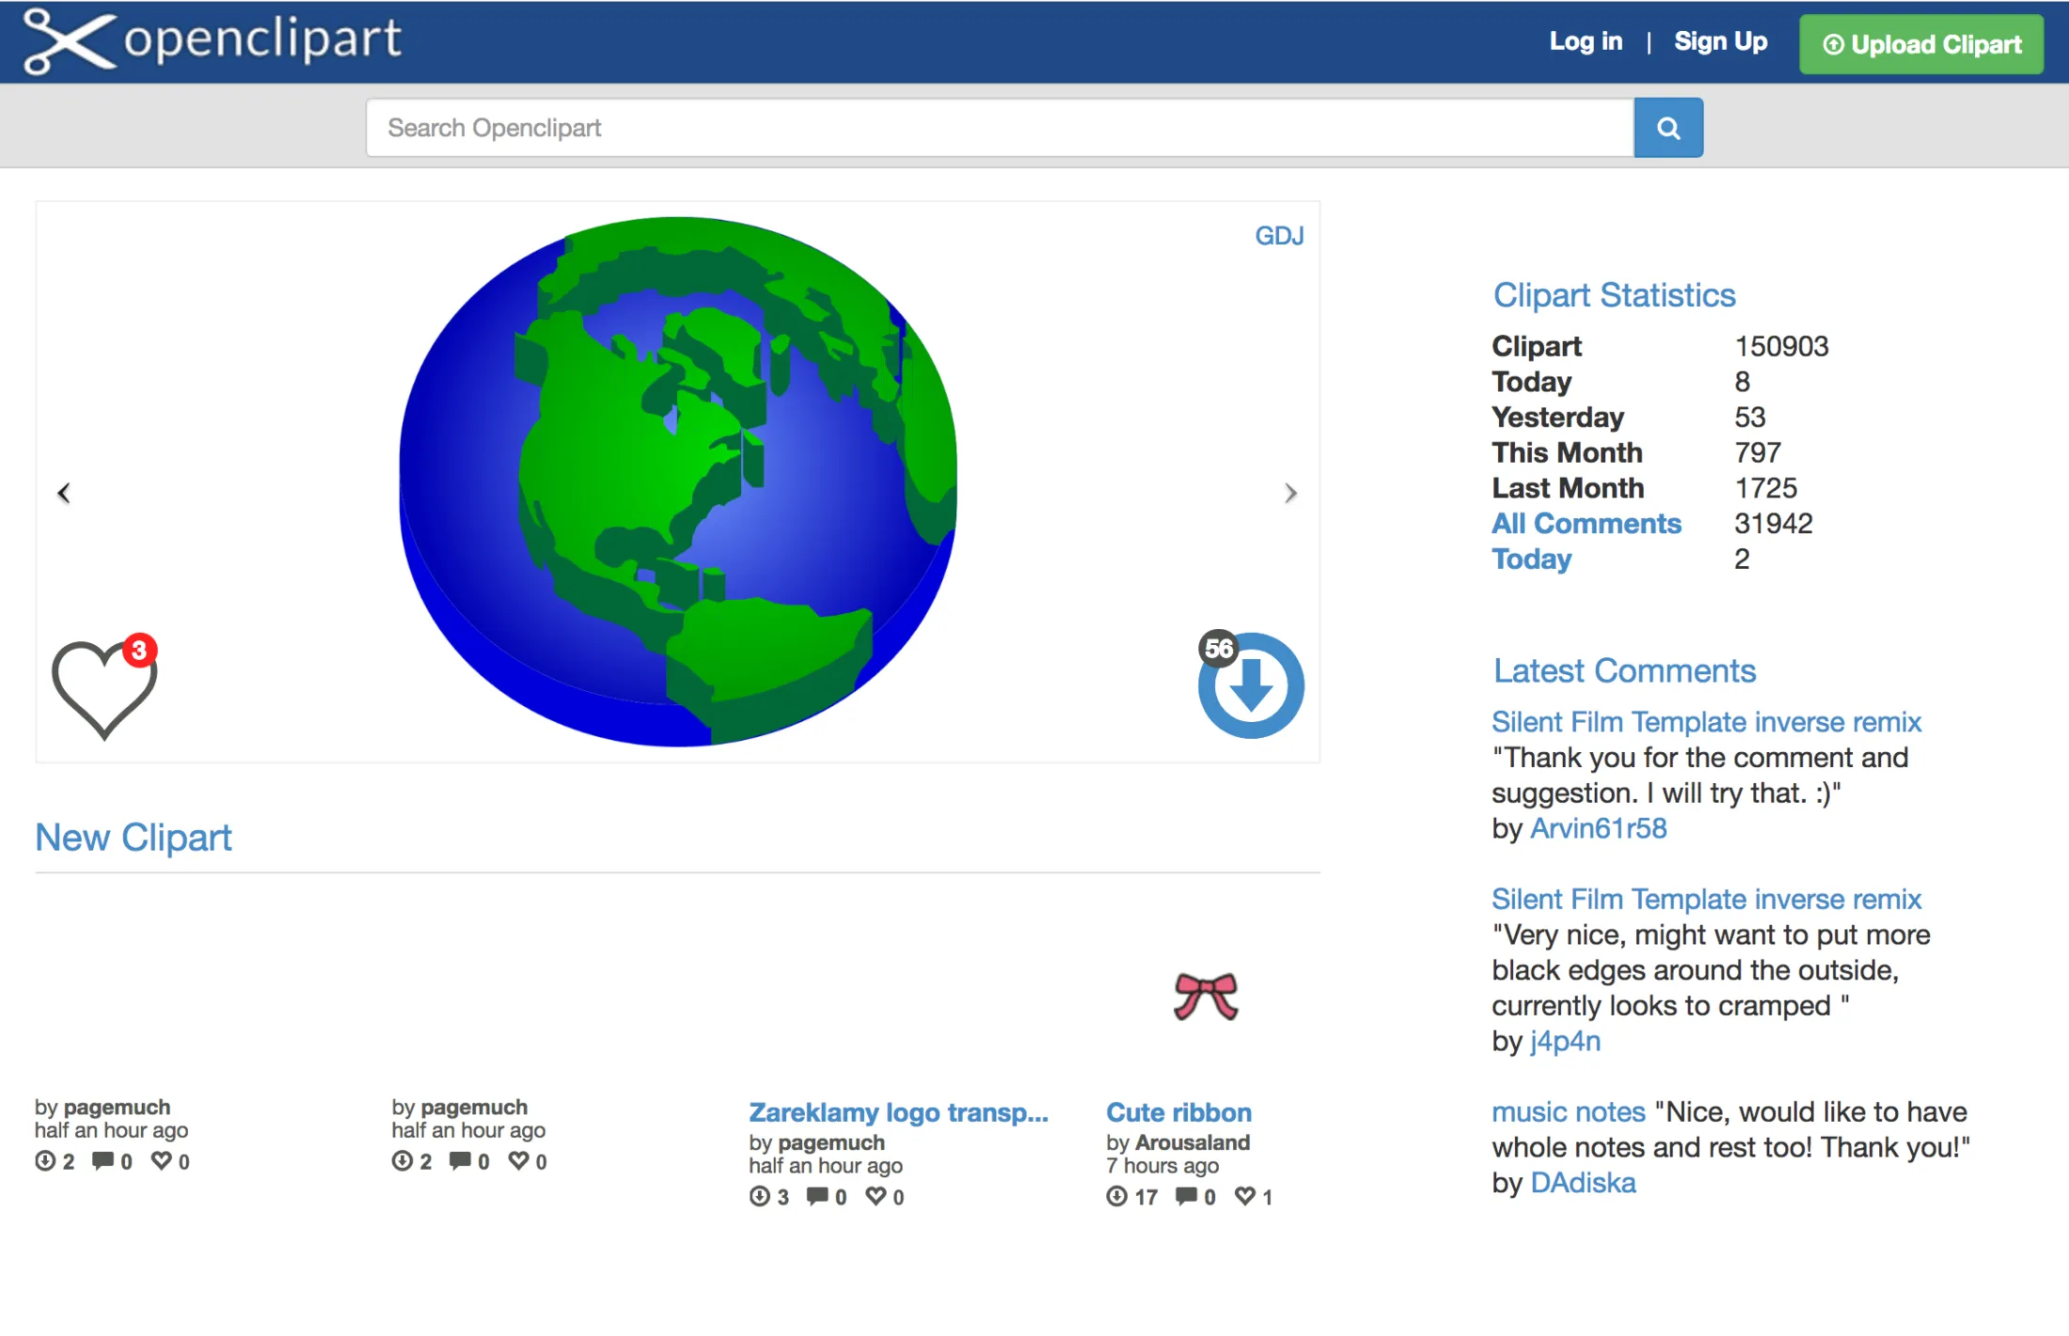
Task: Open search with the magnifier icon
Action: pos(1667,127)
